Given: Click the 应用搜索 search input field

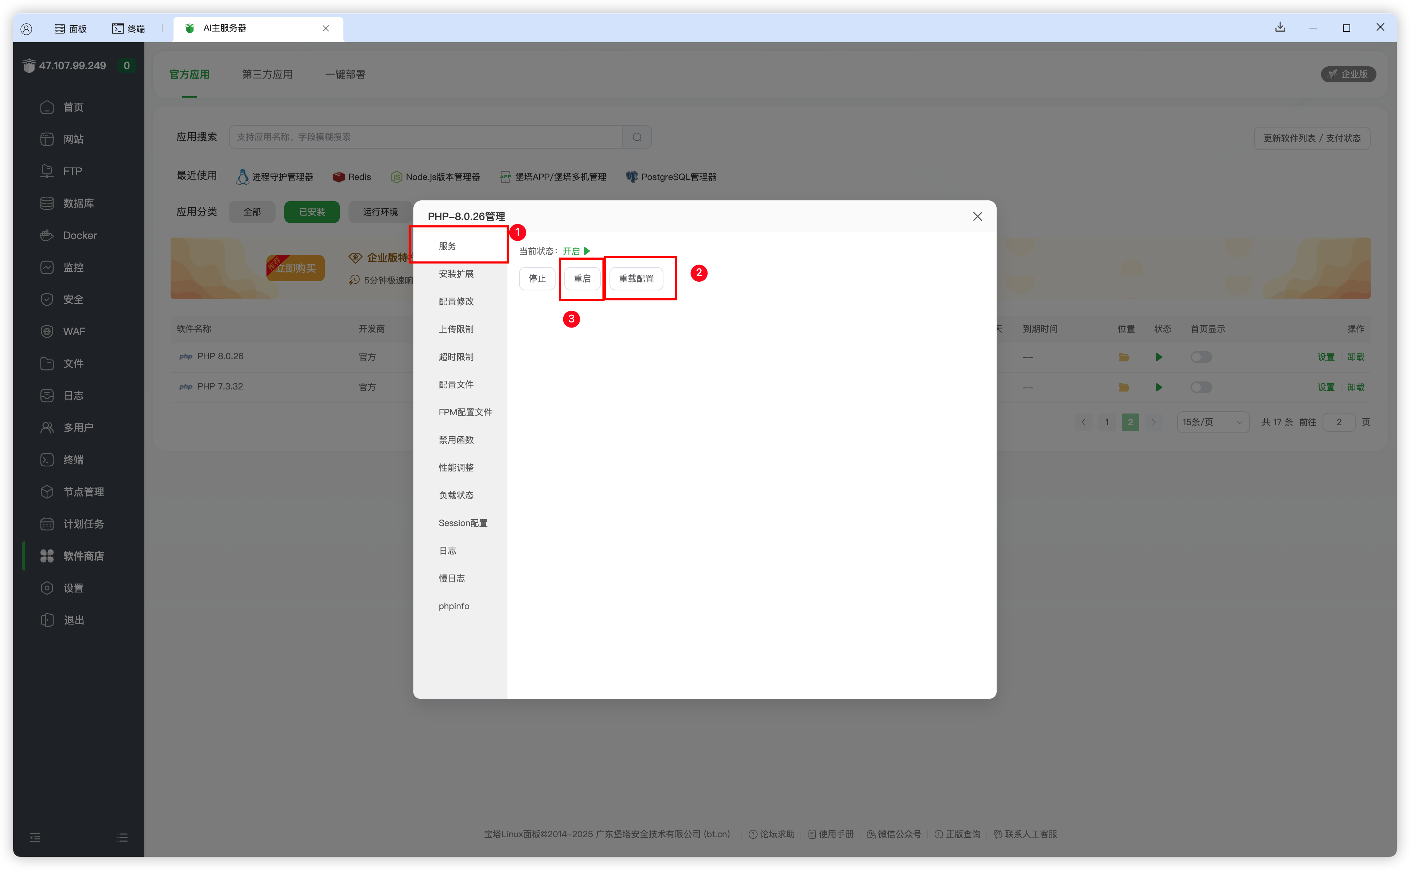Looking at the screenshot, I should click(426, 137).
